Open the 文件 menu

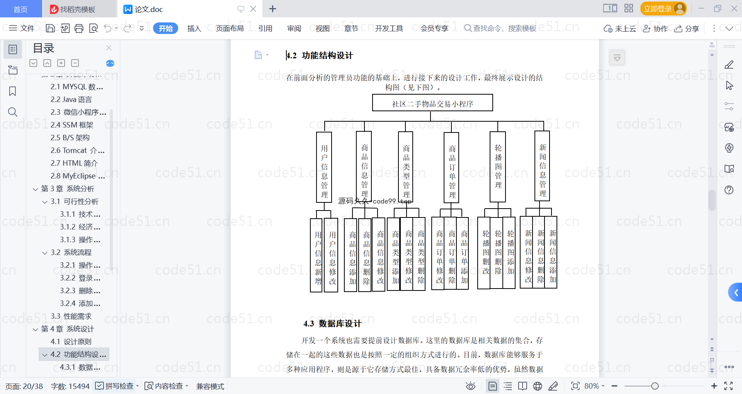(22, 28)
